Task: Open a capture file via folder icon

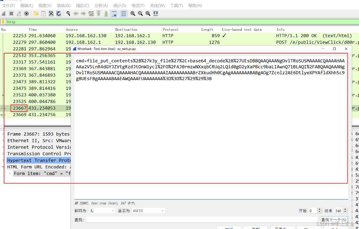Action: 36,13
